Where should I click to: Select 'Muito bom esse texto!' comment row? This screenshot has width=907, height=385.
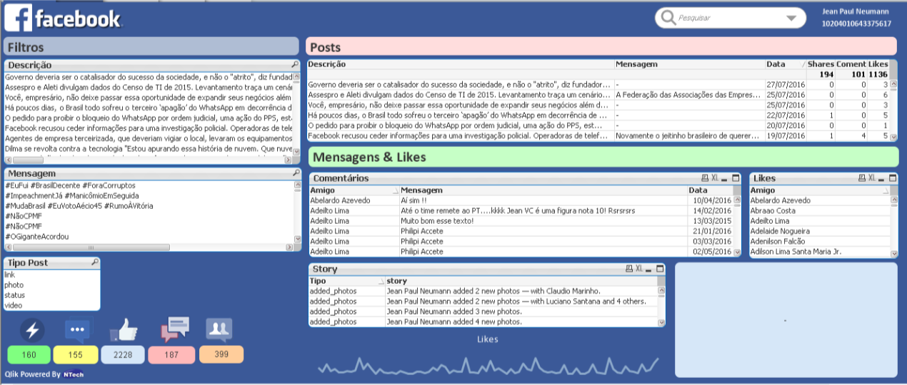pos(521,221)
